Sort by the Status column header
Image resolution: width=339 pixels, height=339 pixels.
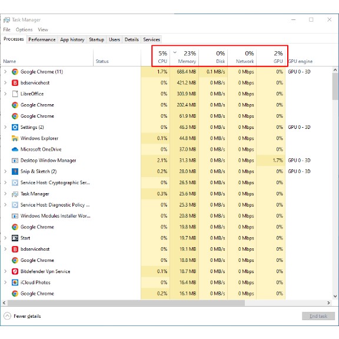point(117,57)
